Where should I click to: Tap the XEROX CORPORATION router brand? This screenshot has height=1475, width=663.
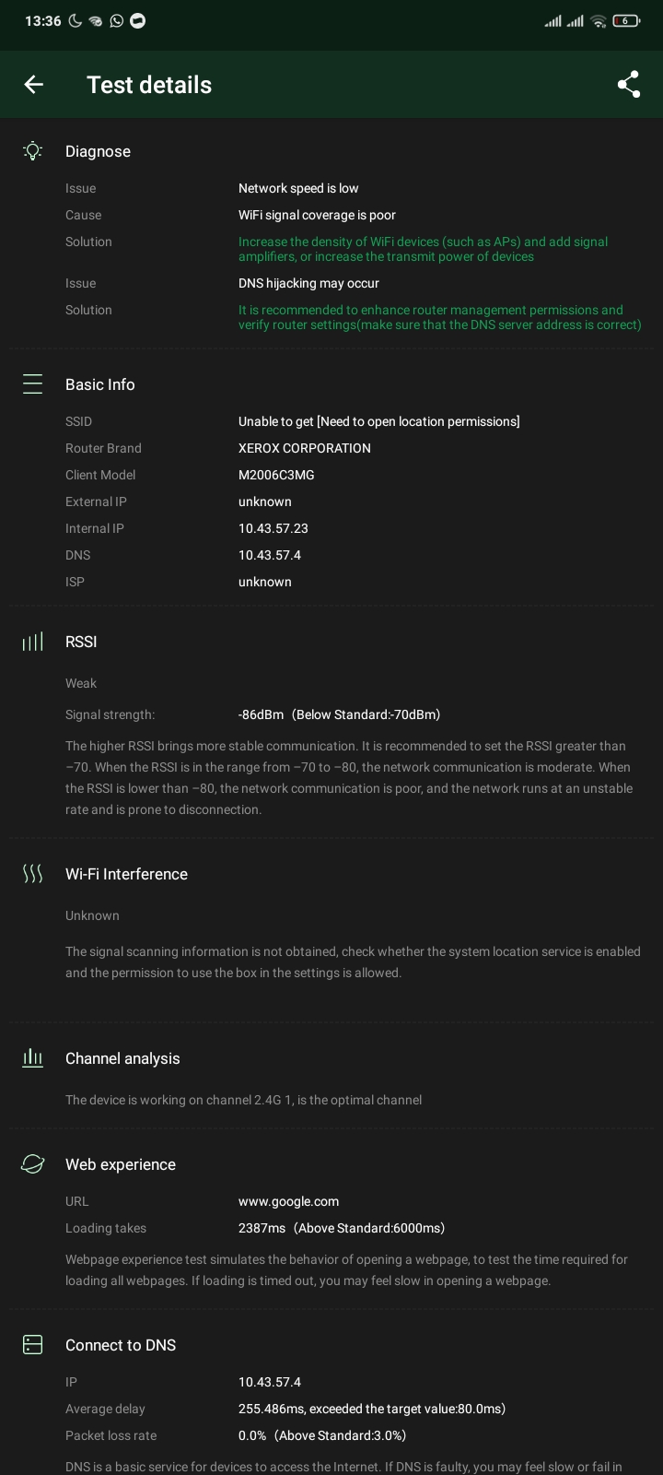coord(304,448)
